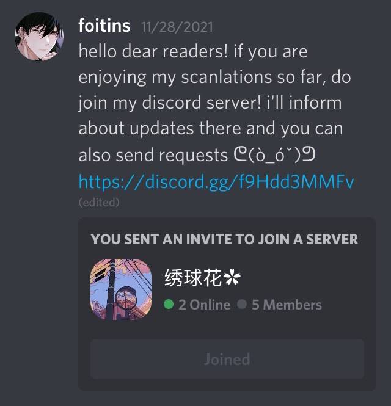
Task: Click the "2 Online" count text
Action: 204,305
